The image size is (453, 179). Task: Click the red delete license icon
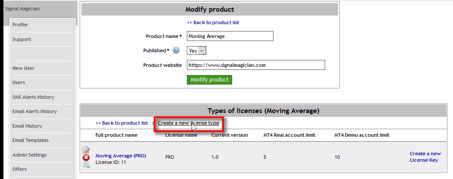tap(86, 157)
